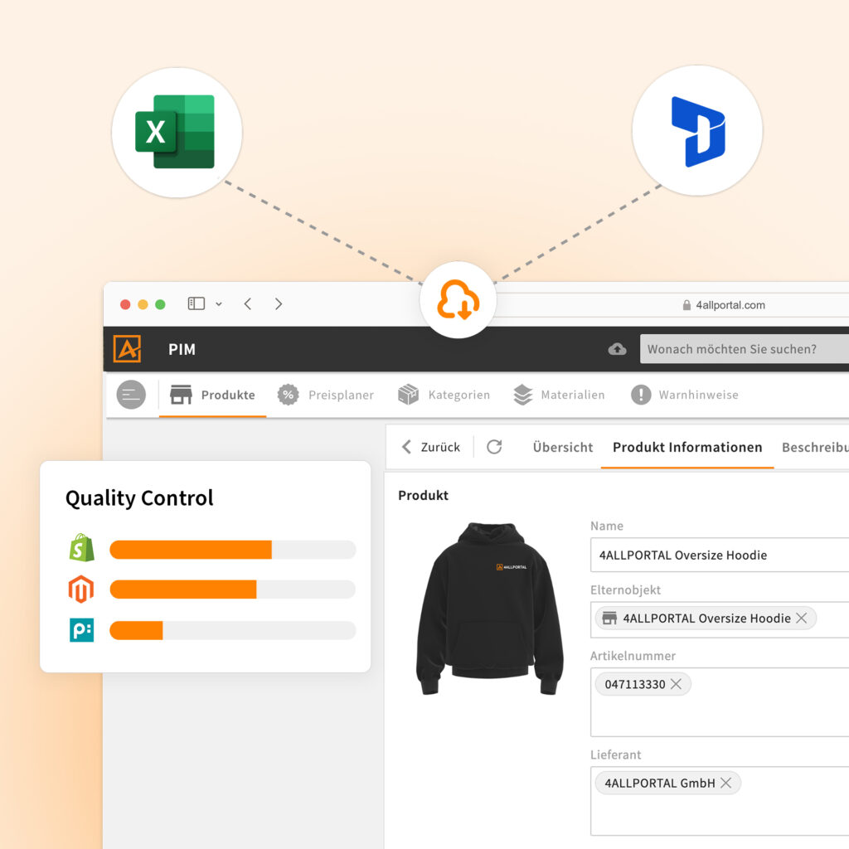Click the Magento icon in Quality Control
Viewport: 849px width, 849px height.
click(x=81, y=589)
